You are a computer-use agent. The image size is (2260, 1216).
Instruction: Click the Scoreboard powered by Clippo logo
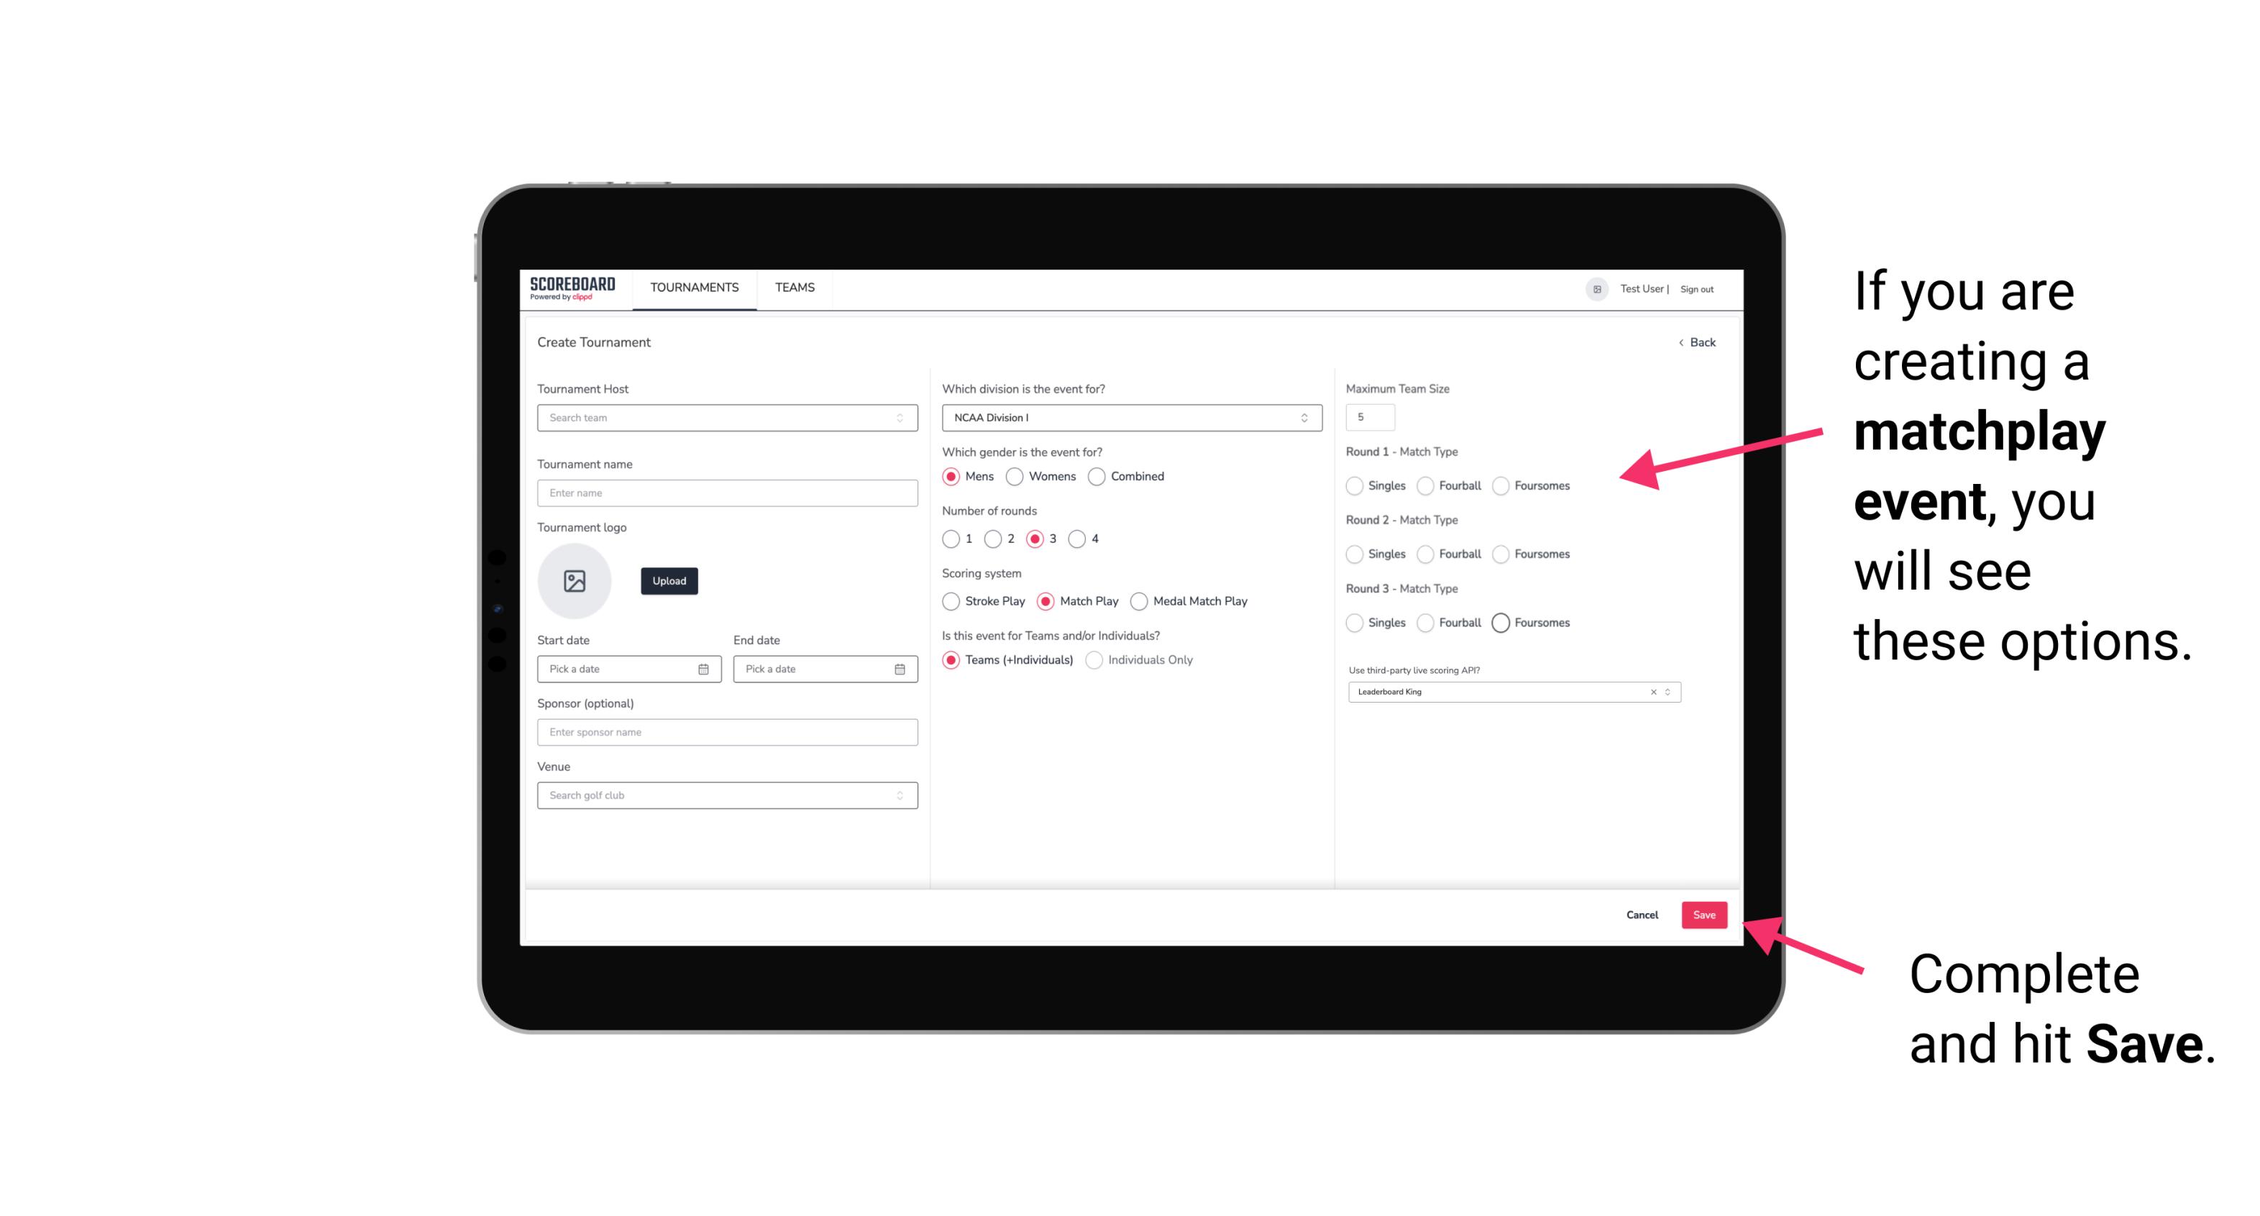coord(573,288)
